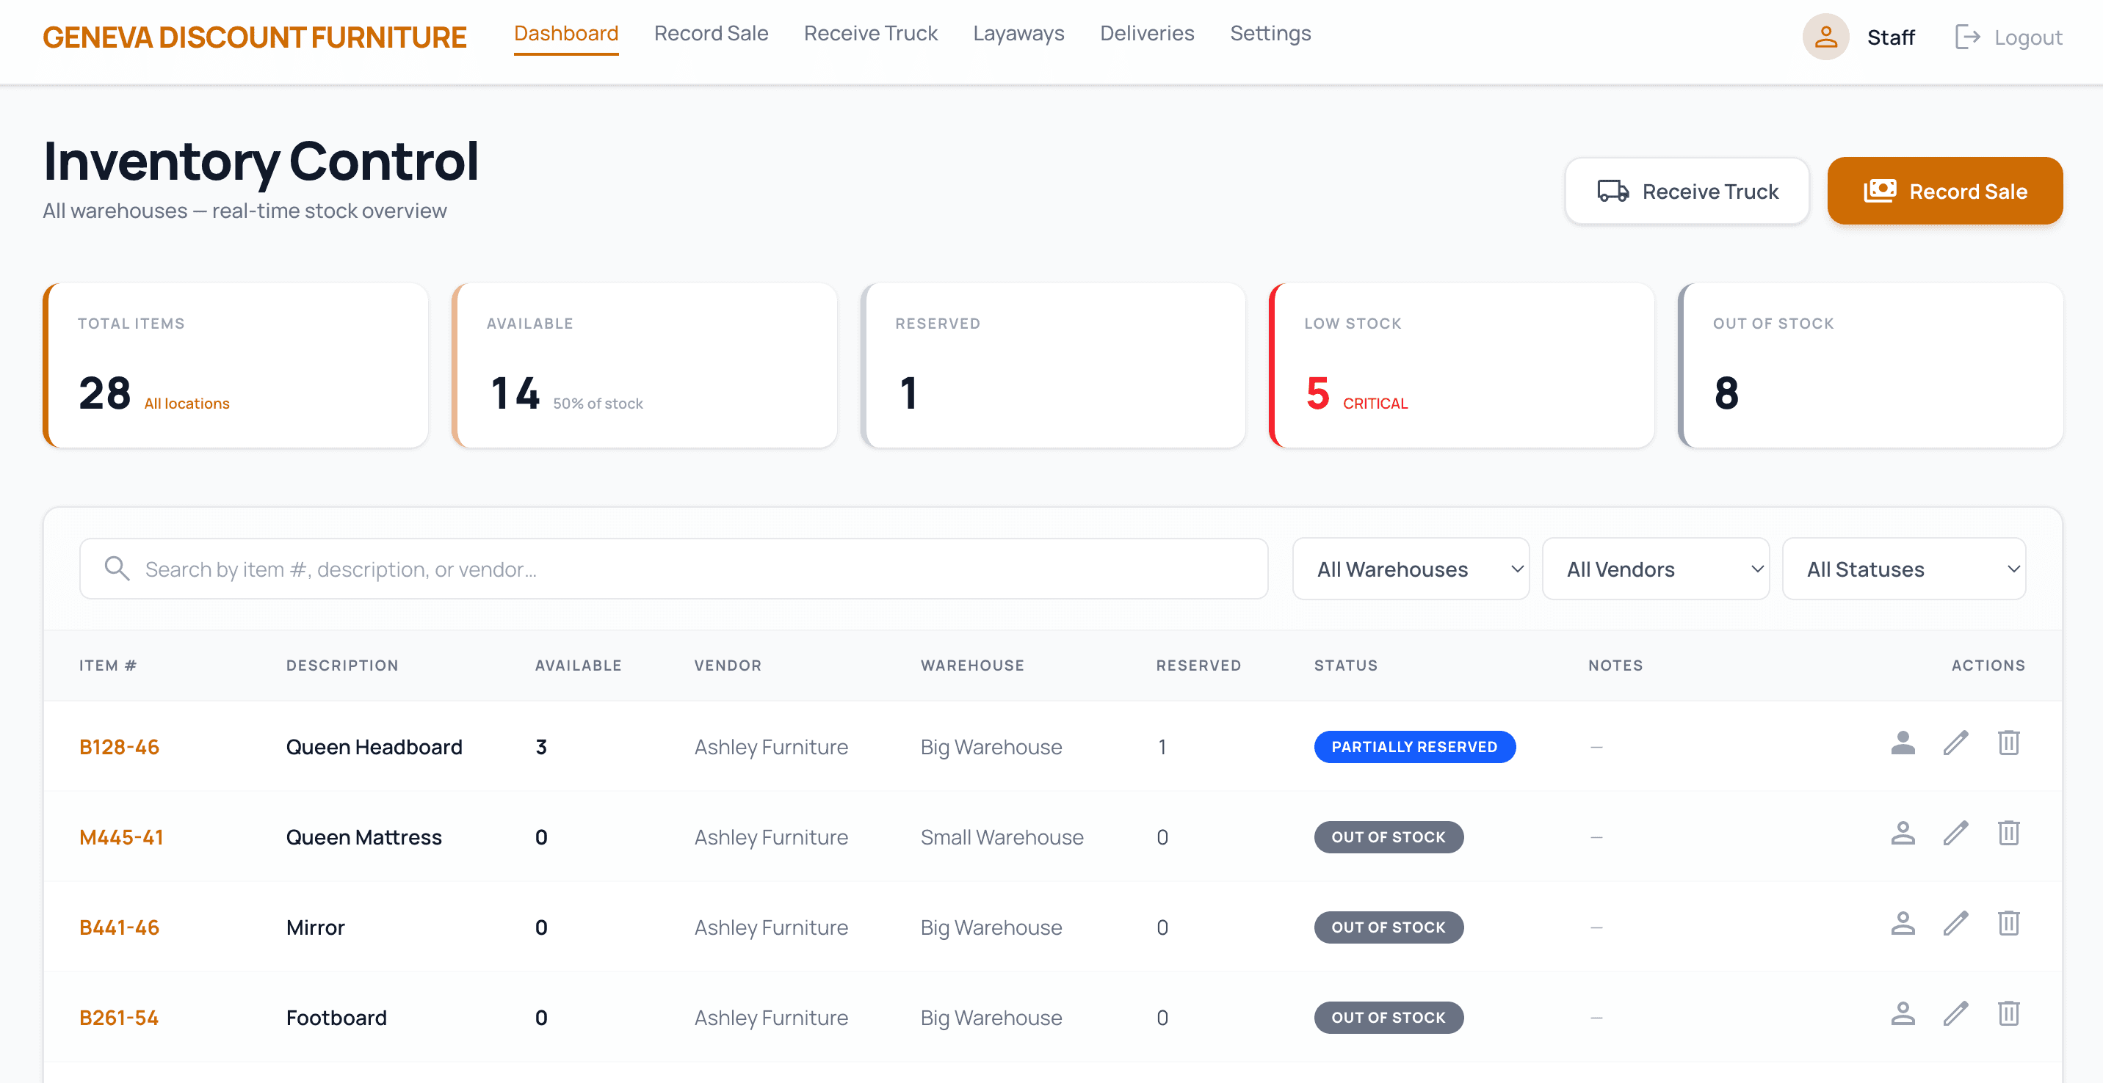Click the Staff username label
Image resolution: width=2103 pixels, height=1083 pixels.
click(x=1891, y=37)
